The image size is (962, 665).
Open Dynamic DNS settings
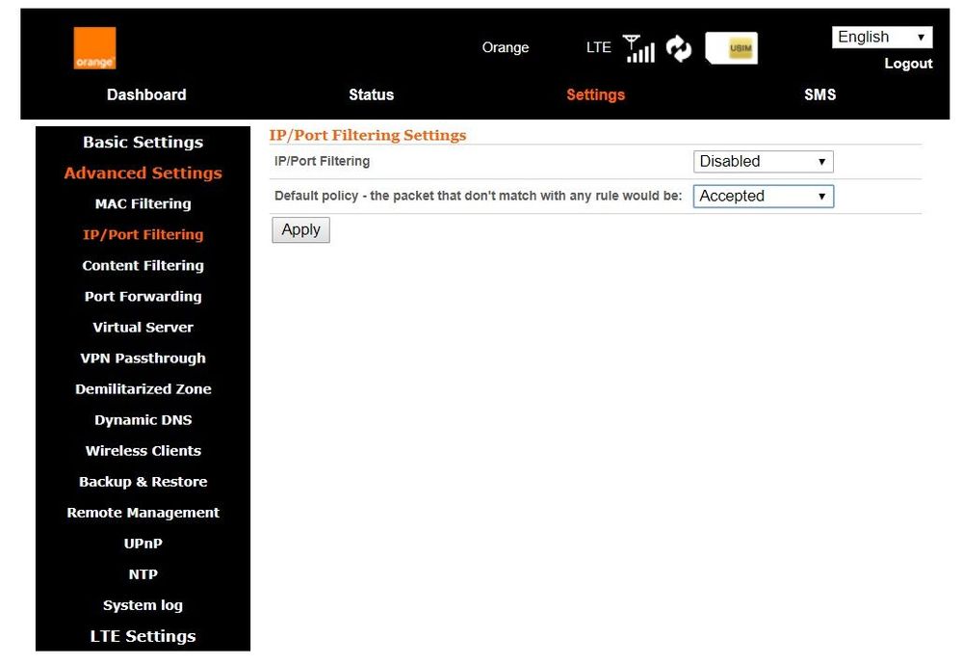point(143,420)
